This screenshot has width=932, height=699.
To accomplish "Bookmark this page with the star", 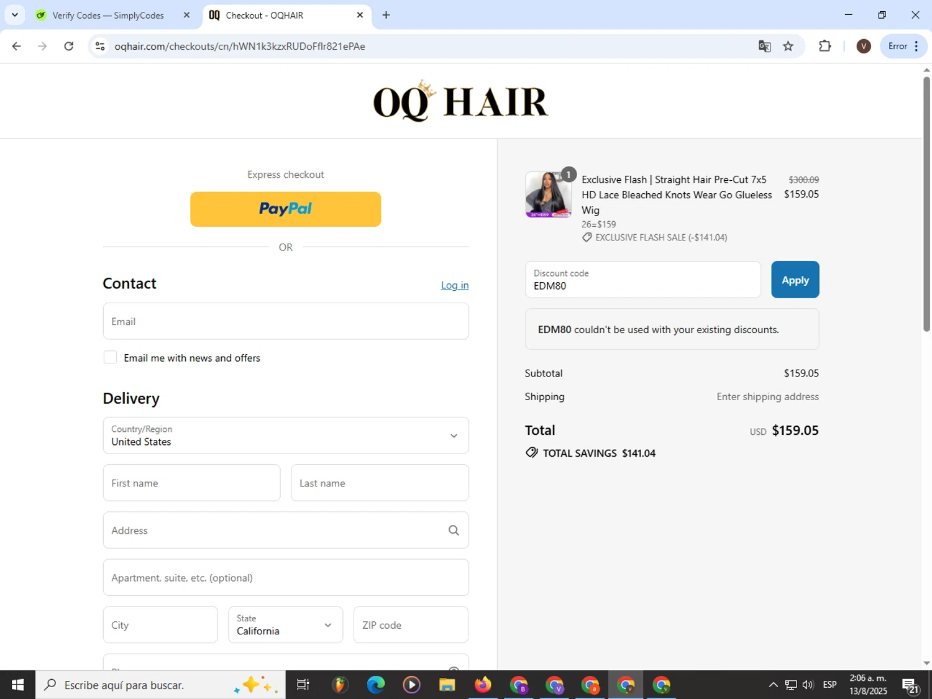I will (788, 46).
